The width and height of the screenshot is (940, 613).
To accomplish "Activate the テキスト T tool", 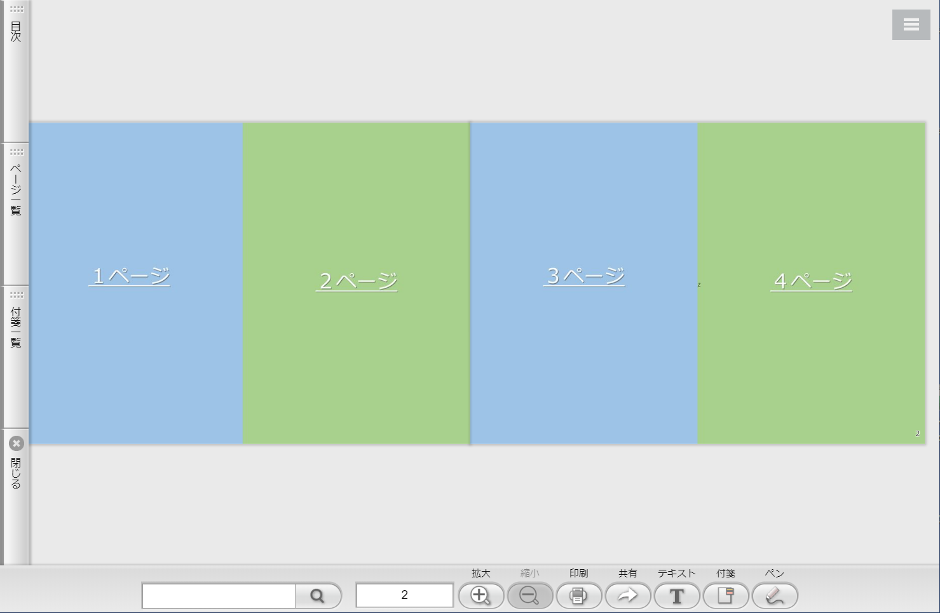I will [677, 595].
